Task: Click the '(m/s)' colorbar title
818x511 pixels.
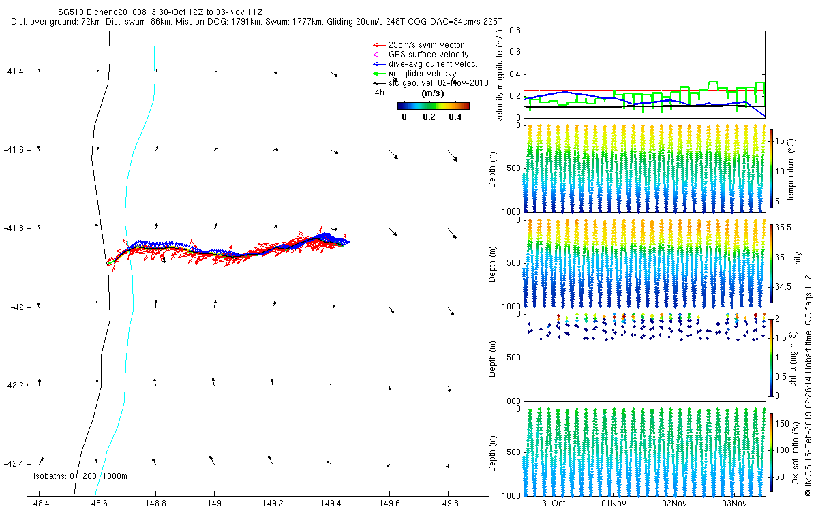Action: [x=434, y=93]
